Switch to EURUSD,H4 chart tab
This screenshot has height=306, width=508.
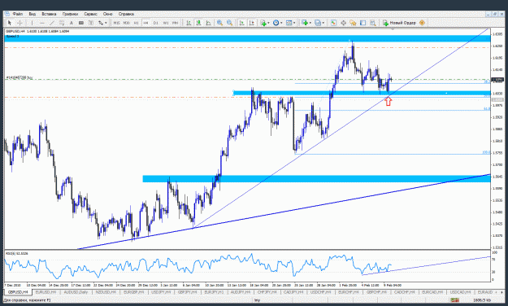[x=46, y=292]
